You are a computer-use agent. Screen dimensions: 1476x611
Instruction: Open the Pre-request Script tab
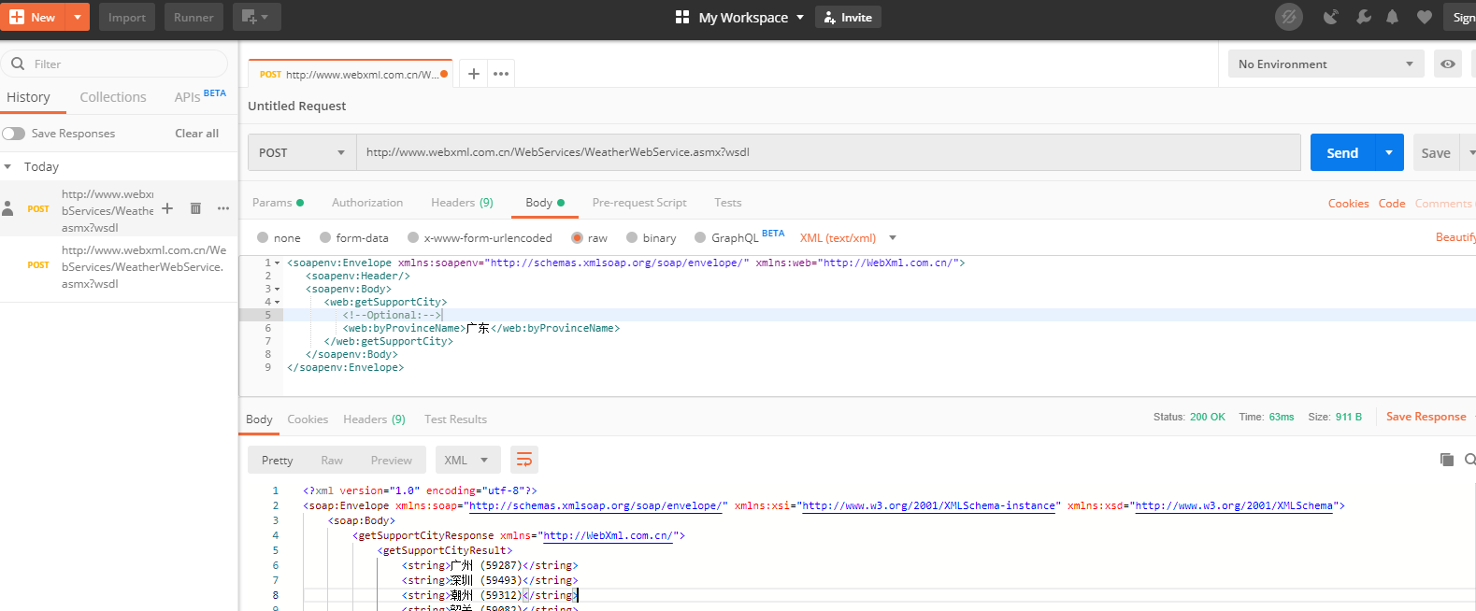pos(639,203)
